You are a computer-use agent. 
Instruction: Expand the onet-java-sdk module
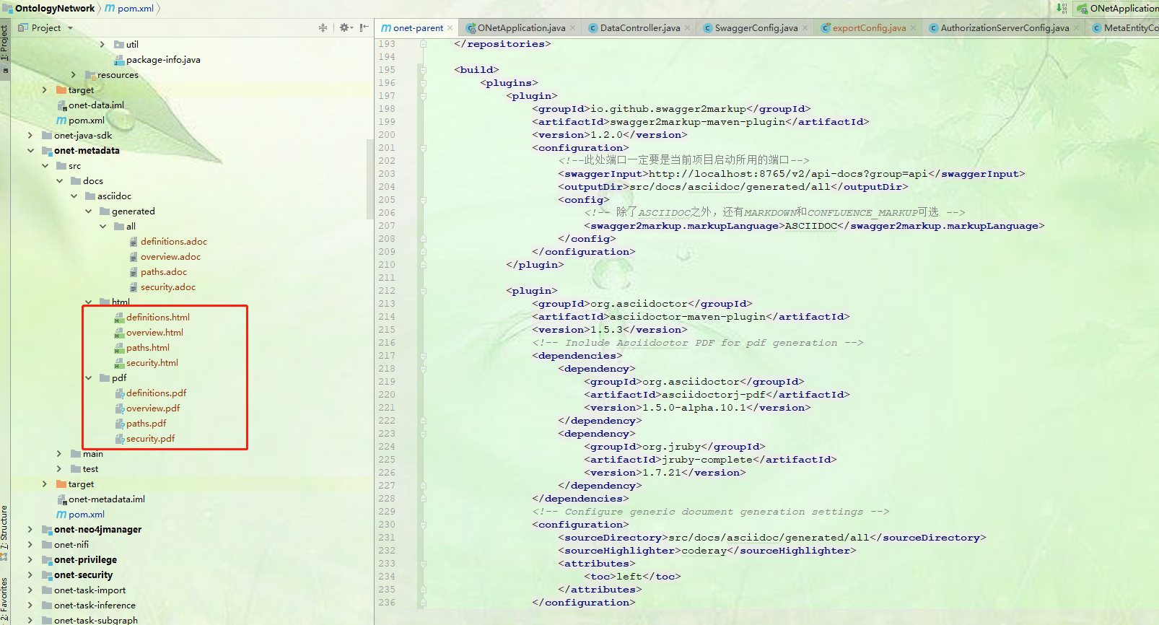pos(30,136)
